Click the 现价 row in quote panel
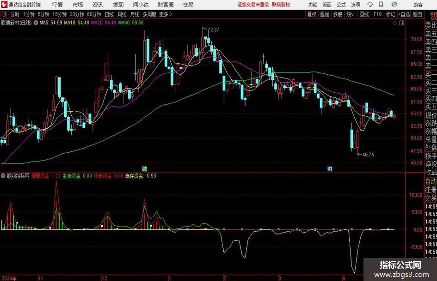The width and height of the screenshot is (437, 281). click(431, 115)
